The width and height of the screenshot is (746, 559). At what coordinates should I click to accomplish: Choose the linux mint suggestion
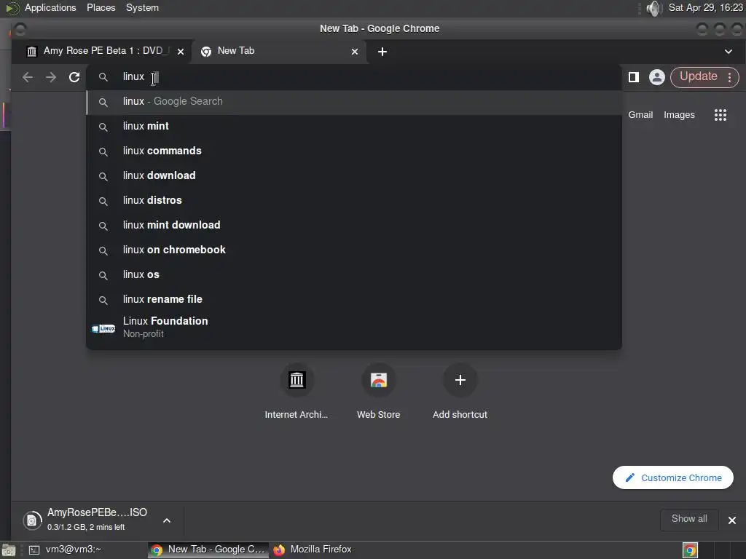(x=354, y=127)
